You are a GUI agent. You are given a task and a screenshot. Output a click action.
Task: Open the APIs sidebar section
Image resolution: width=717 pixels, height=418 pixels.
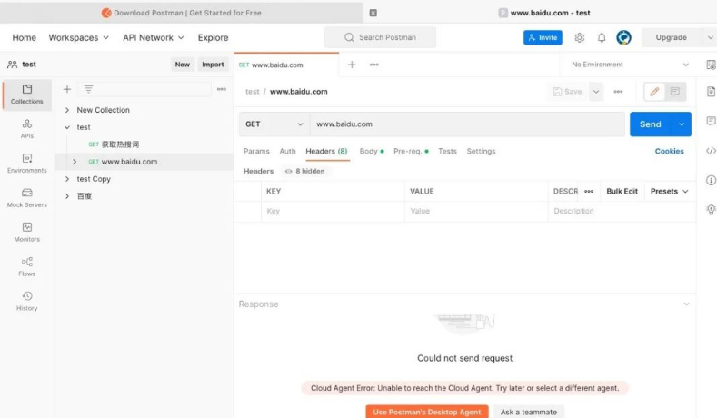point(26,128)
